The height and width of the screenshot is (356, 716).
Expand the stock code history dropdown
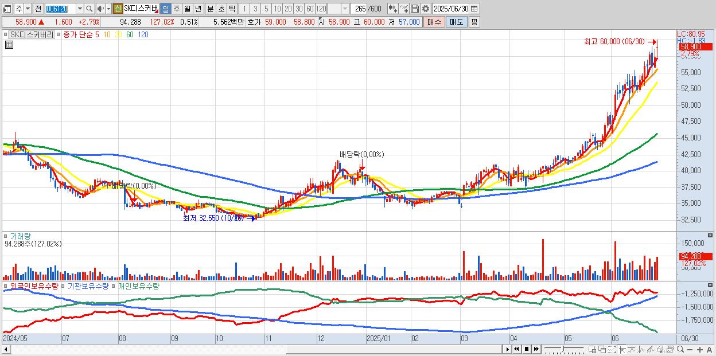pyautogui.click(x=80, y=9)
